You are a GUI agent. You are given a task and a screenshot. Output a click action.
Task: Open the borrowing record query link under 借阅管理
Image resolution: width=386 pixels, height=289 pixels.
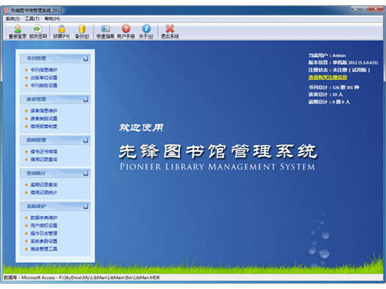tap(44, 160)
